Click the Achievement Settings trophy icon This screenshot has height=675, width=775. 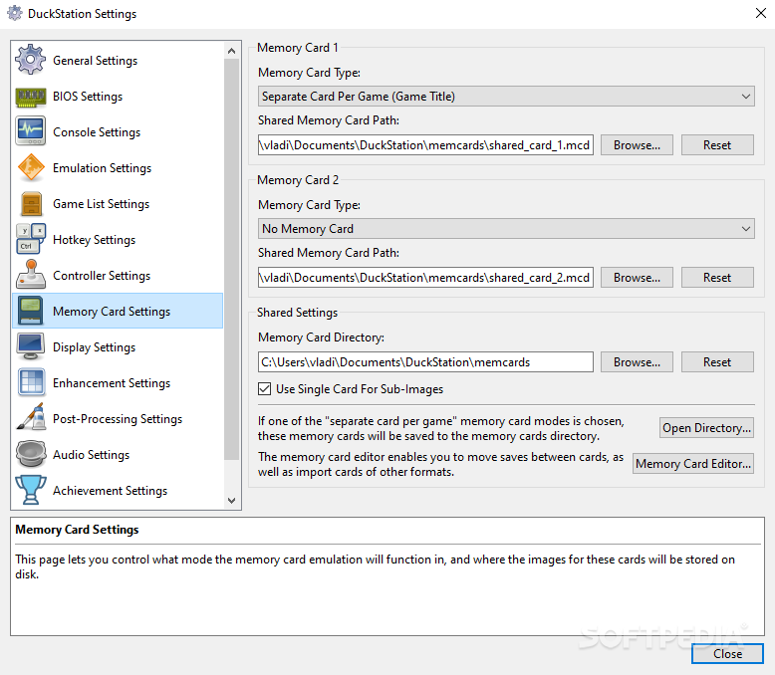[x=31, y=490]
